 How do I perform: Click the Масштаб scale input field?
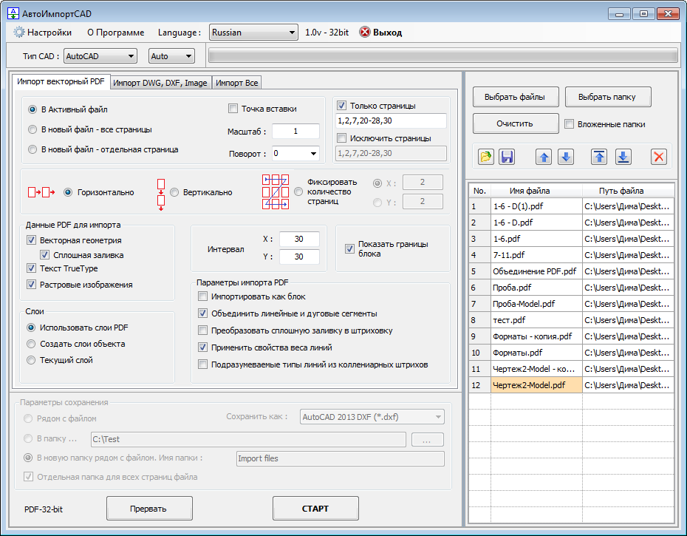click(295, 131)
